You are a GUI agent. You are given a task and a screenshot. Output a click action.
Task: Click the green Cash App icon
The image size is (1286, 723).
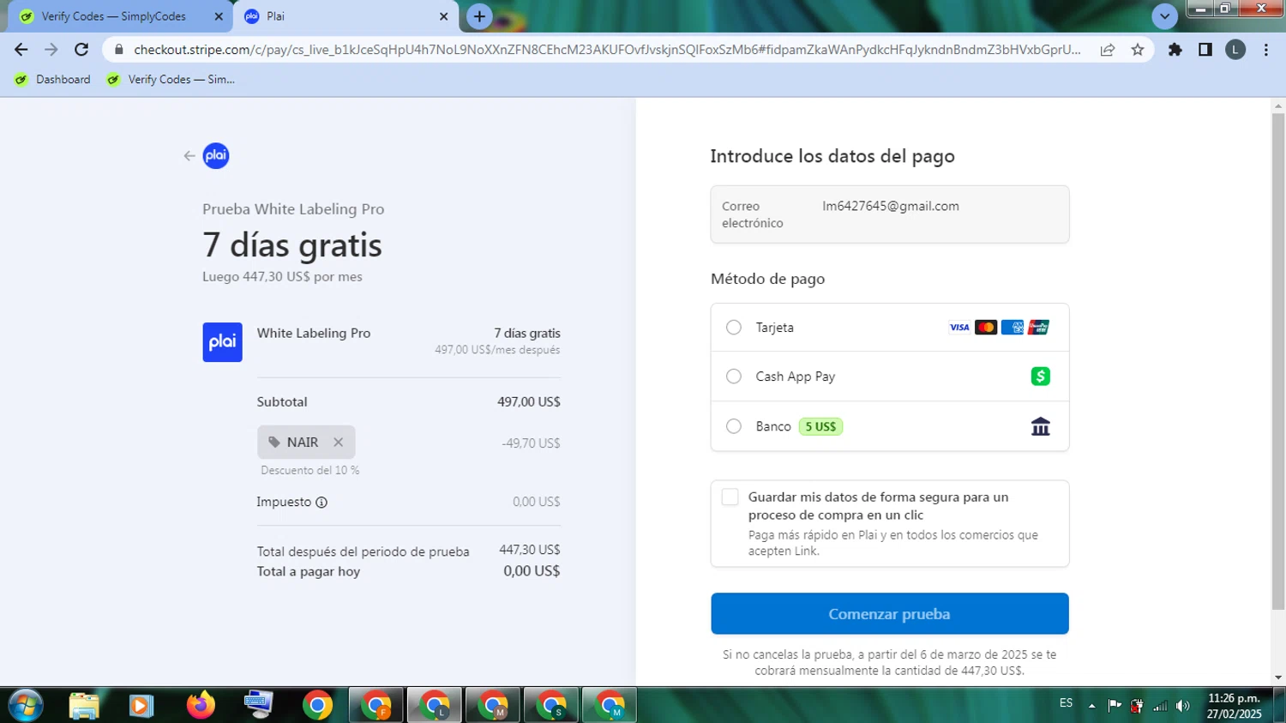tap(1040, 377)
